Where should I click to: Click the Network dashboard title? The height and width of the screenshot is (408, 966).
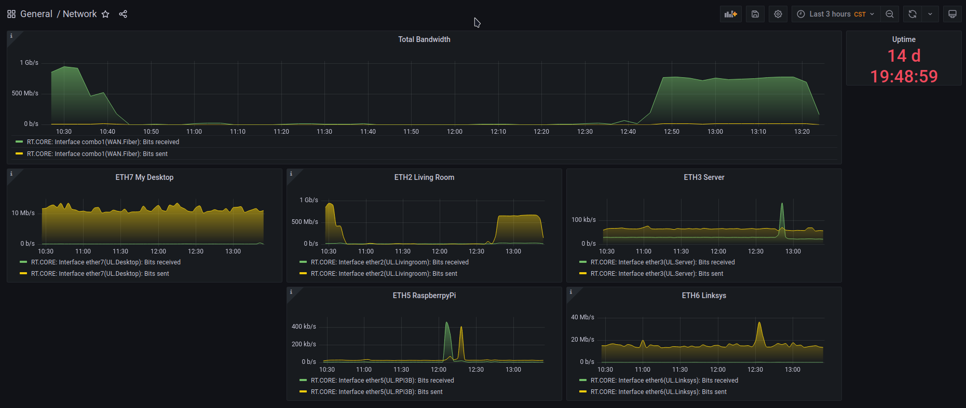coord(79,14)
